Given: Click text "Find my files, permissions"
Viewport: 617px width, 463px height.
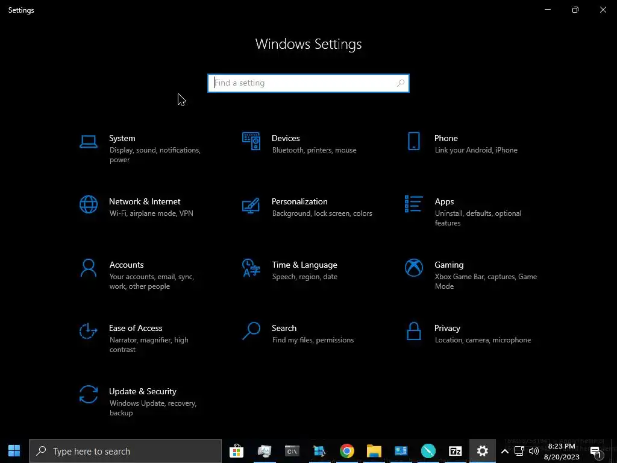Looking at the screenshot, I should point(313,340).
